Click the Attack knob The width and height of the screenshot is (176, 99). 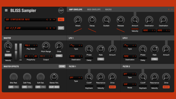point(78,20)
